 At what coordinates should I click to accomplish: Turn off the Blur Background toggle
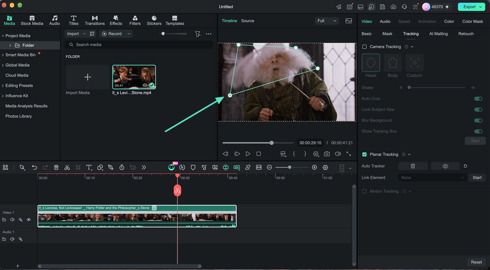click(478, 121)
